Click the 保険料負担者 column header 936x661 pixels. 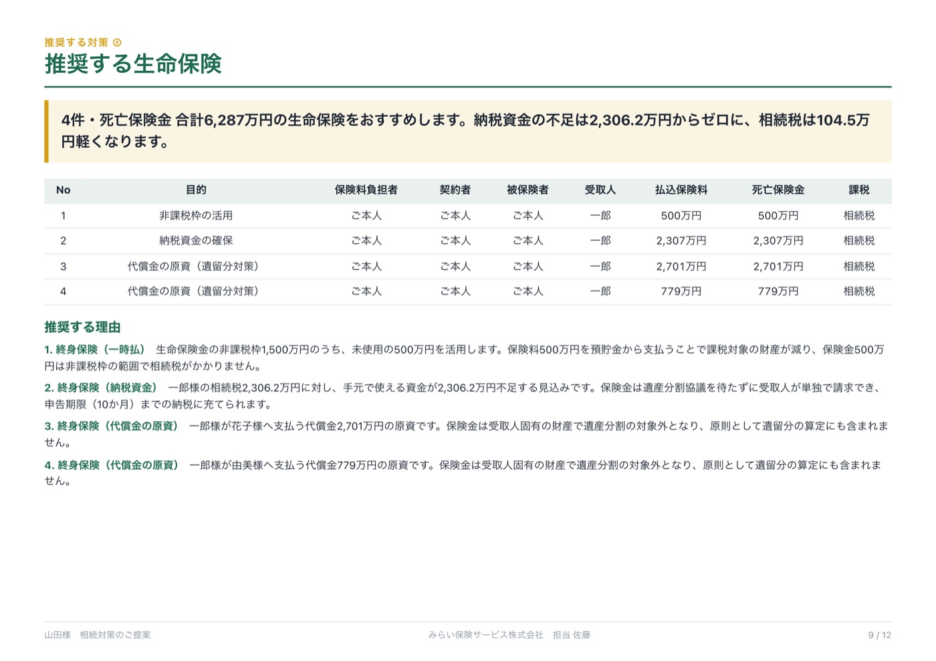coord(366,190)
